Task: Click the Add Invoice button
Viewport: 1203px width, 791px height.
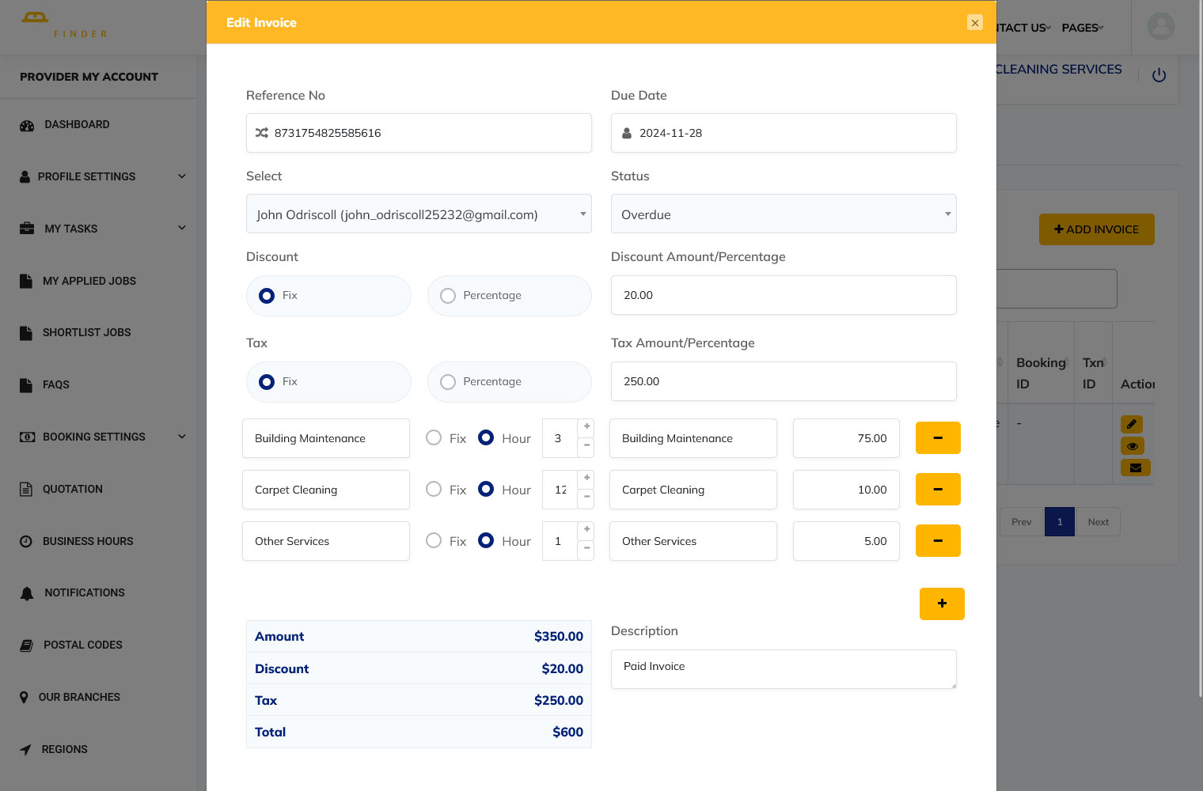Action: click(x=1096, y=229)
